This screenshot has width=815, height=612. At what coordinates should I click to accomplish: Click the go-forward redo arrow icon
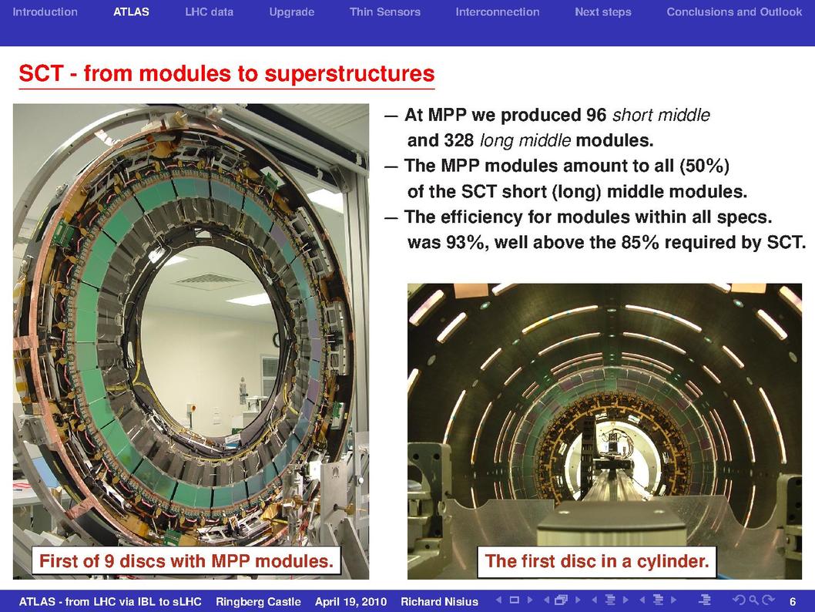coord(768,600)
